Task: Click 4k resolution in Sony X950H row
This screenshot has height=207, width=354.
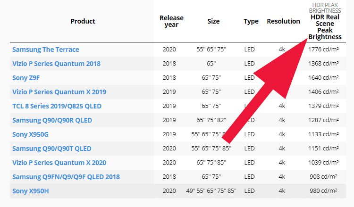Action: pyautogui.click(x=282, y=191)
